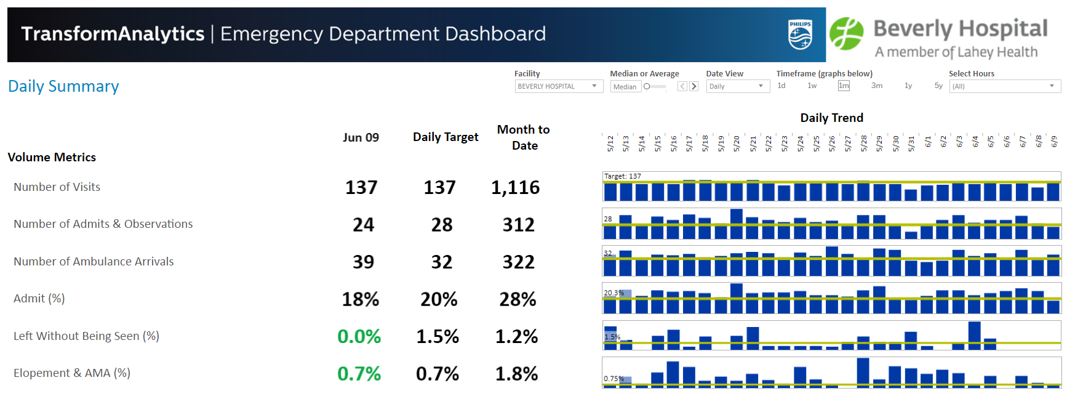
Task: Click the 6/9 date label in Daily Trend
Action: [1053, 142]
